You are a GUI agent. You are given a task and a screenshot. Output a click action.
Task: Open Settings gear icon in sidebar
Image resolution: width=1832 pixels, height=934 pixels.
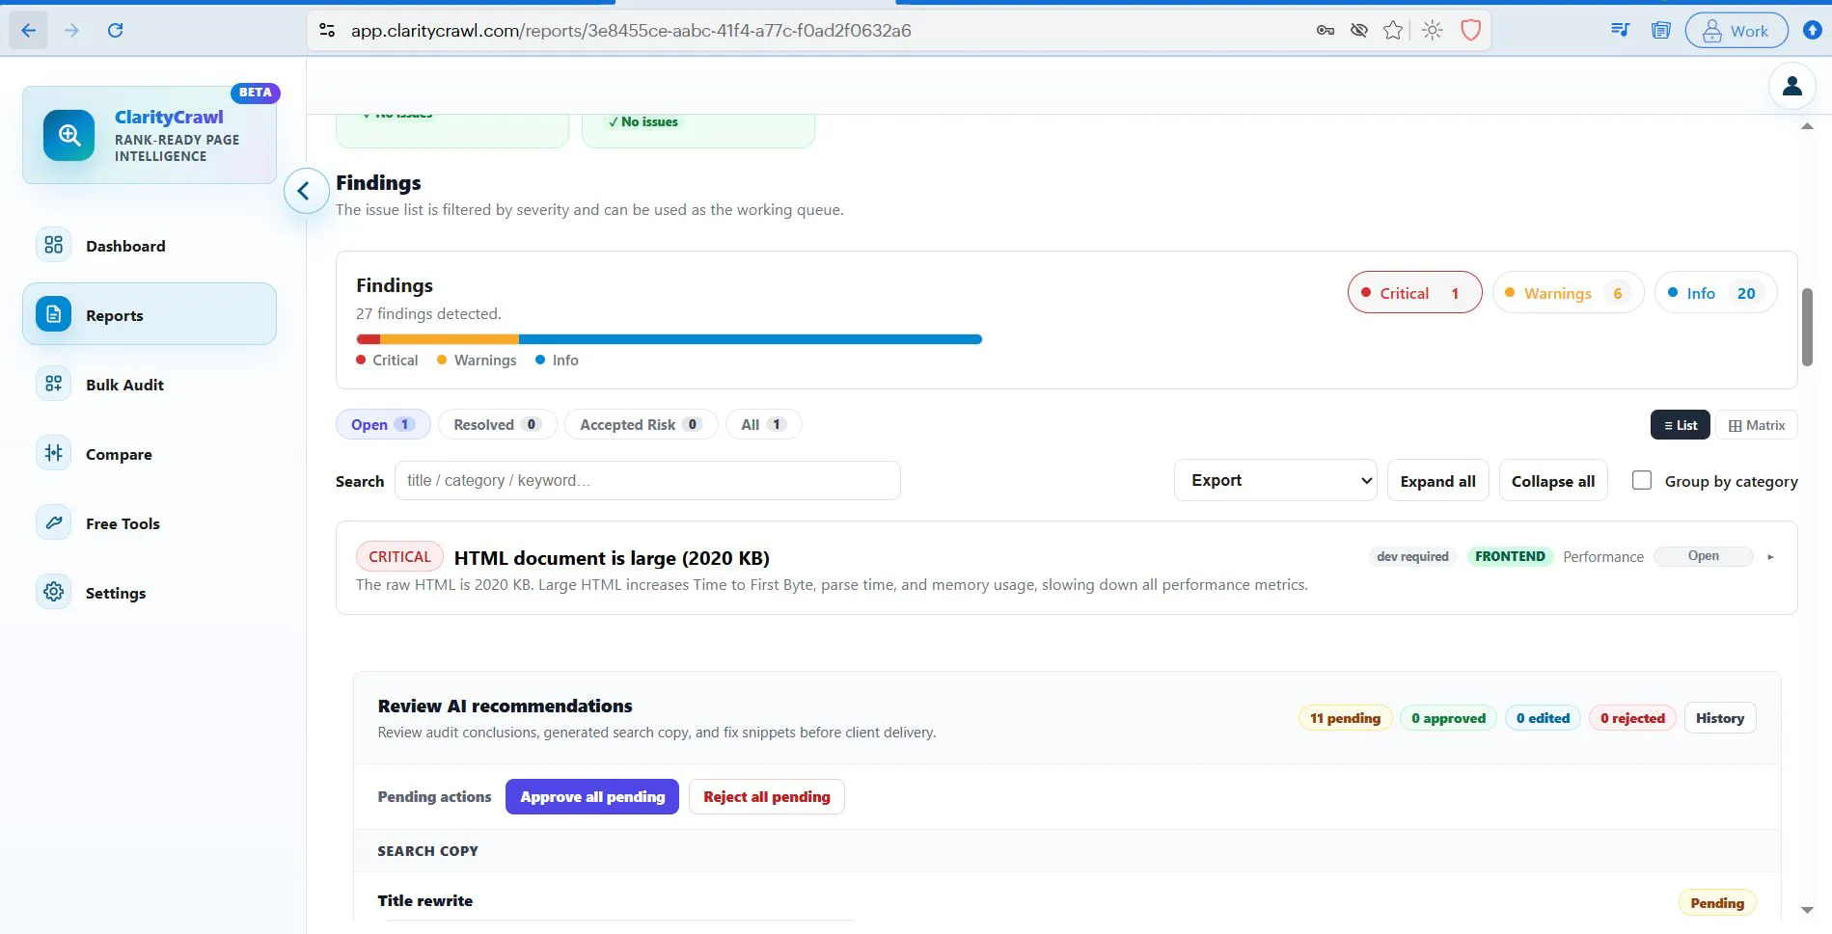tap(54, 592)
